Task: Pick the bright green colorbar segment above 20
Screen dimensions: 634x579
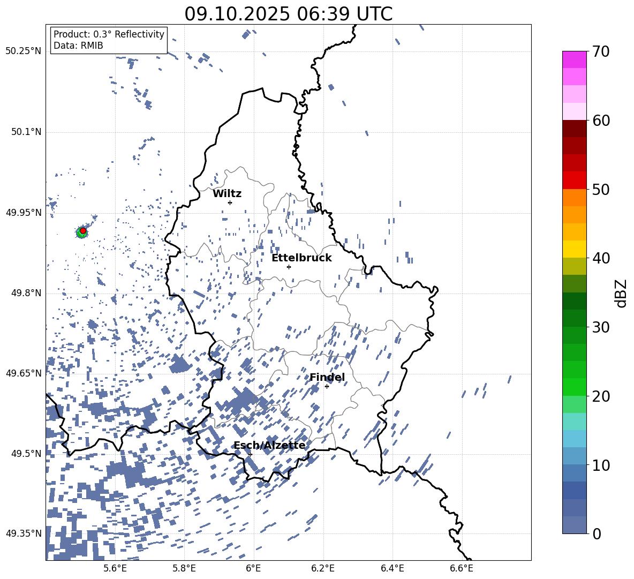Action: (x=574, y=387)
